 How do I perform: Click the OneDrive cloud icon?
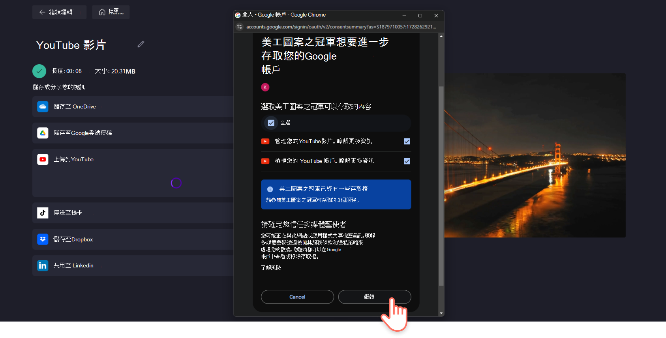[x=43, y=106]
